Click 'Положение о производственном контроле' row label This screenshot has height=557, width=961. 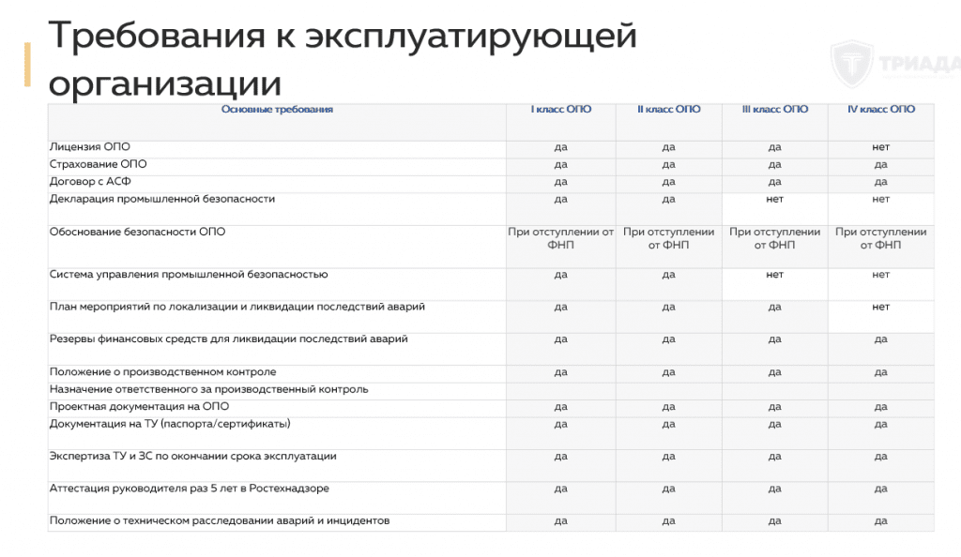pyautogui.click(x=162, y=372)
